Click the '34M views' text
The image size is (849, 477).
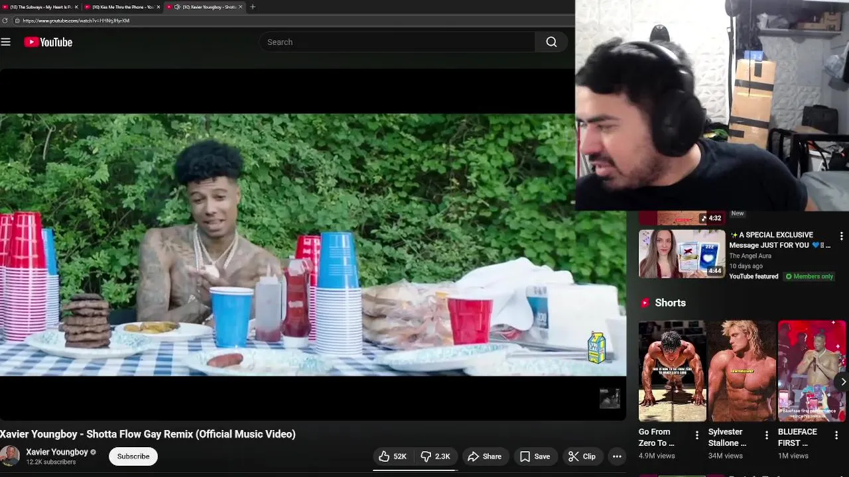(726, 456)
